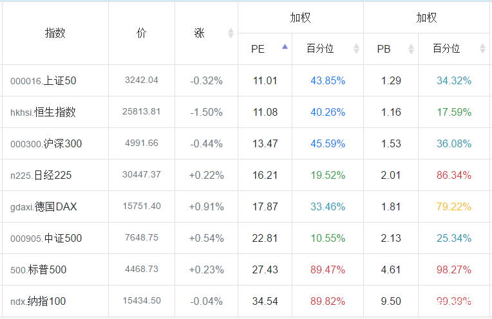Click the PB percentile 34.32%
Viewport: 492px width, 319px height.
[454, 81]
